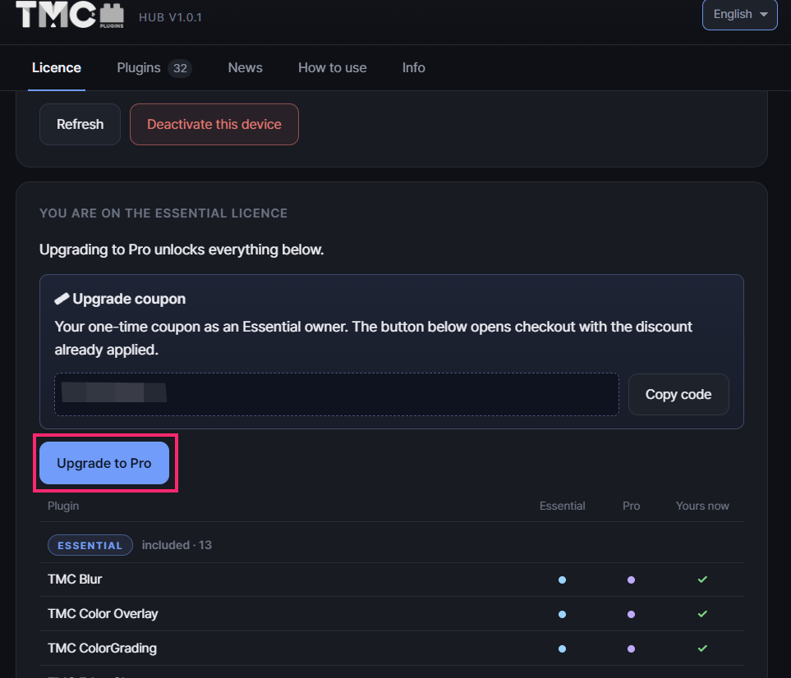Click the Essential dot for TMC Blur
Screen dimensions: 791x678
tap(562, 580)
